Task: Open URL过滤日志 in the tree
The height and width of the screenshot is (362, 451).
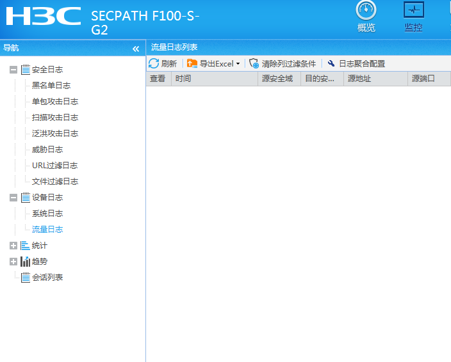Action: [x=55, y=166]
